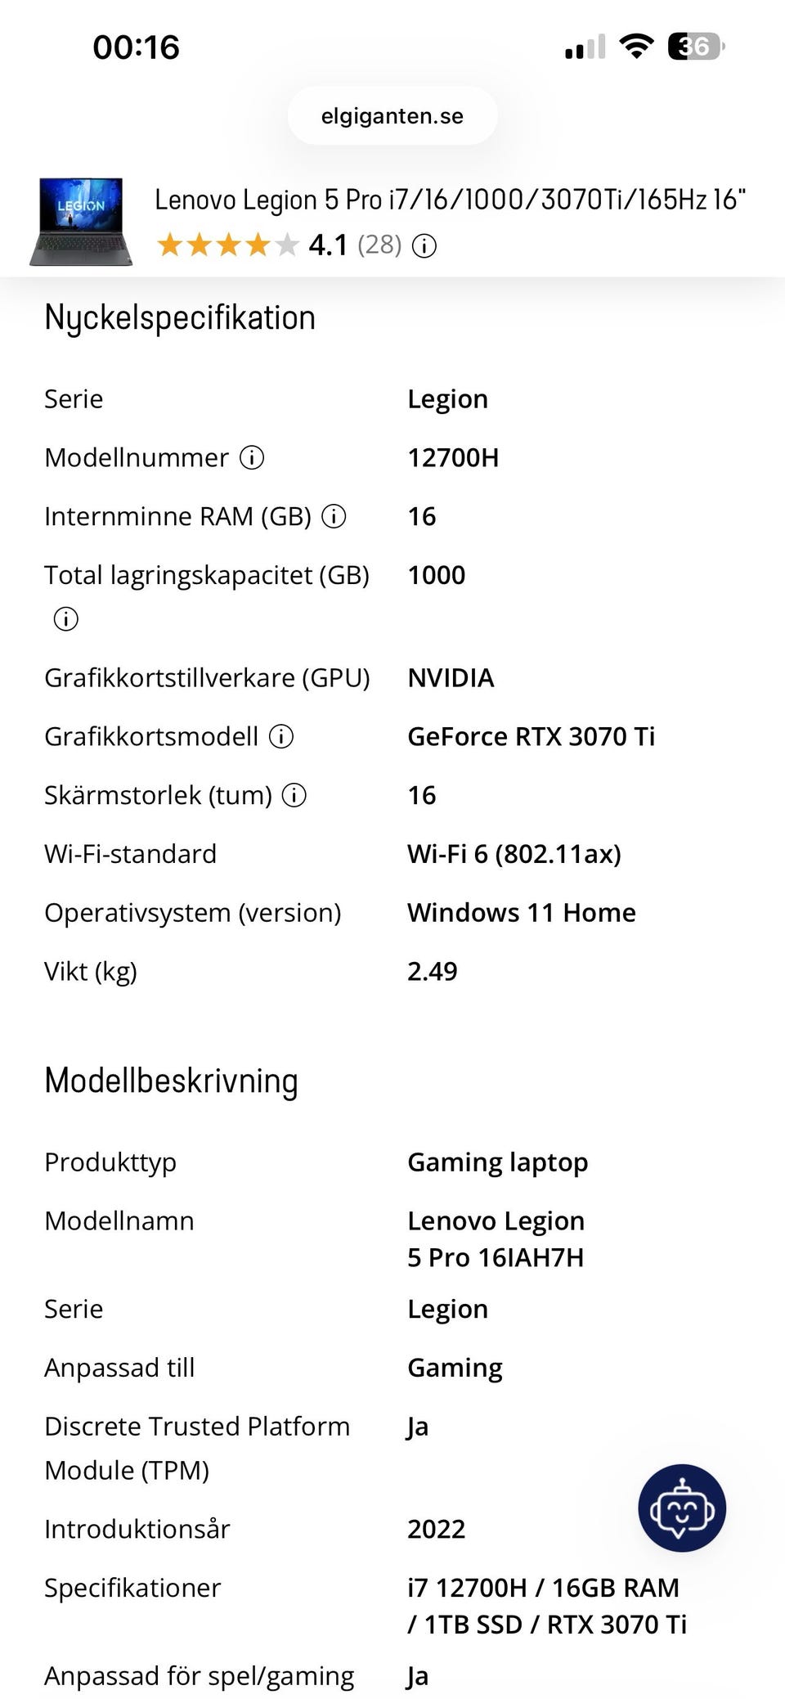This screenshot has height=1699, width=785.
Task: Tap the Wi-Fi status icon
Action: (x=636, y=46)
